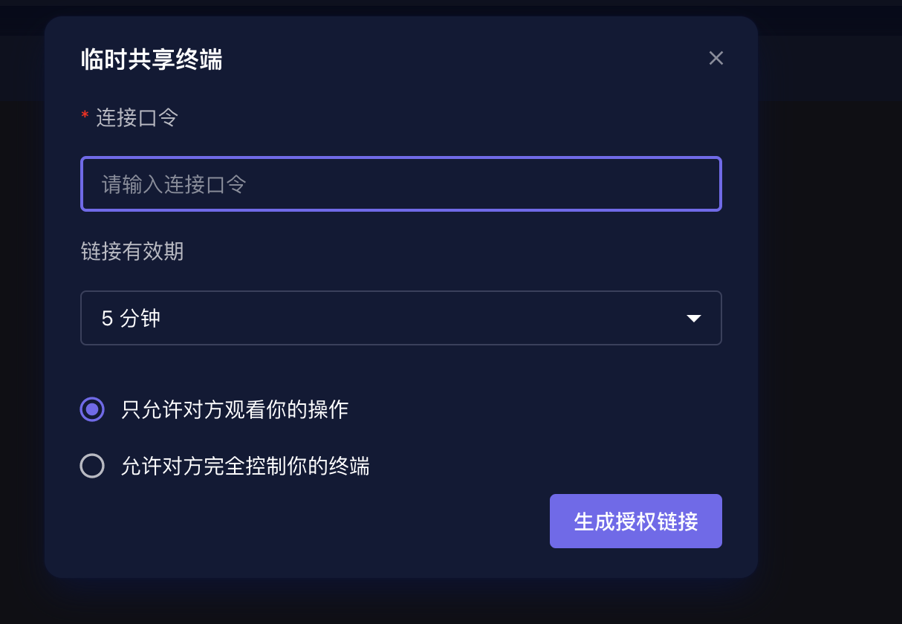Click the 请输入连接口令 placeholder text

[x=174, y=184]
